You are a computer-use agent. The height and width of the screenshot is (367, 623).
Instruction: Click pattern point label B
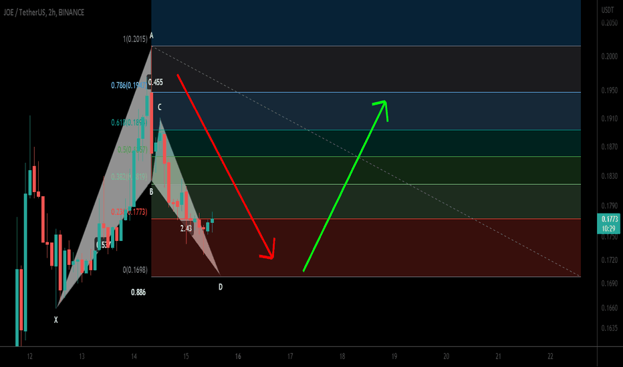(x=151, y=192)
